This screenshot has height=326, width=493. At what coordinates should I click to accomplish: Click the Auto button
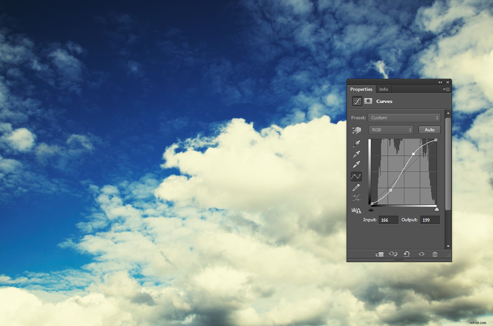click(429, 130)
